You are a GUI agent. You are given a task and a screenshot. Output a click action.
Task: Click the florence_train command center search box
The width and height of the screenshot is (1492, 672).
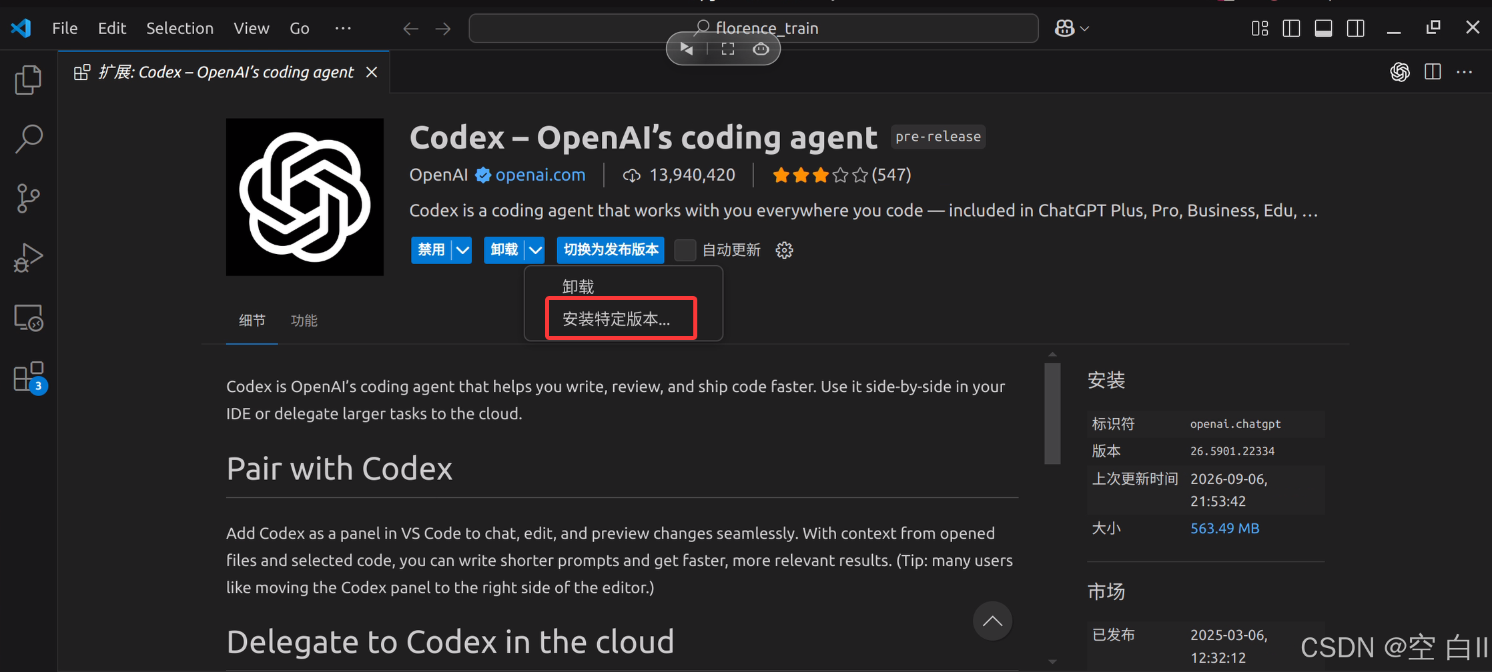[x=753, y=28]
